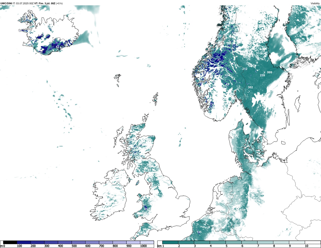321x248 pixels.
Task: Click the value '212' near the Norway–Sweden border
Action: (x=245, y=69)
